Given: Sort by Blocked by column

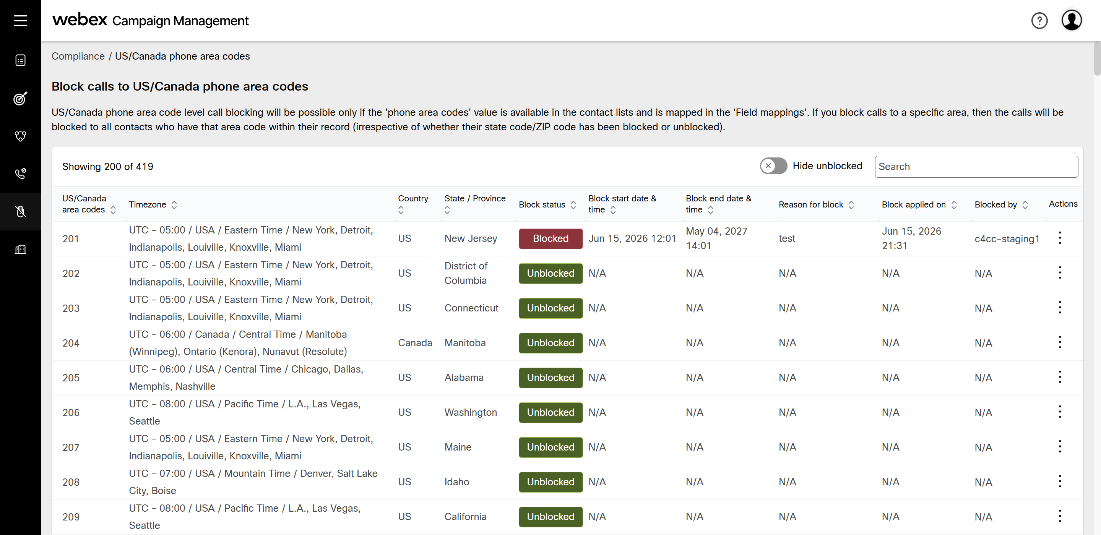Looking at the screenshot, I should (1025, 205).
